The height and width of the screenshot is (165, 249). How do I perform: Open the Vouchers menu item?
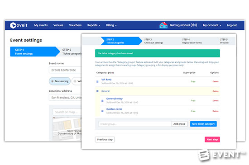(x=75, y=25)
